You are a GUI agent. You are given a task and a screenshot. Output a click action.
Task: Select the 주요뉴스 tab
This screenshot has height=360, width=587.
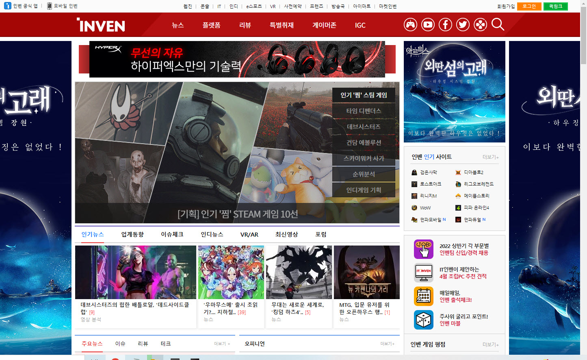click(92, 344)
